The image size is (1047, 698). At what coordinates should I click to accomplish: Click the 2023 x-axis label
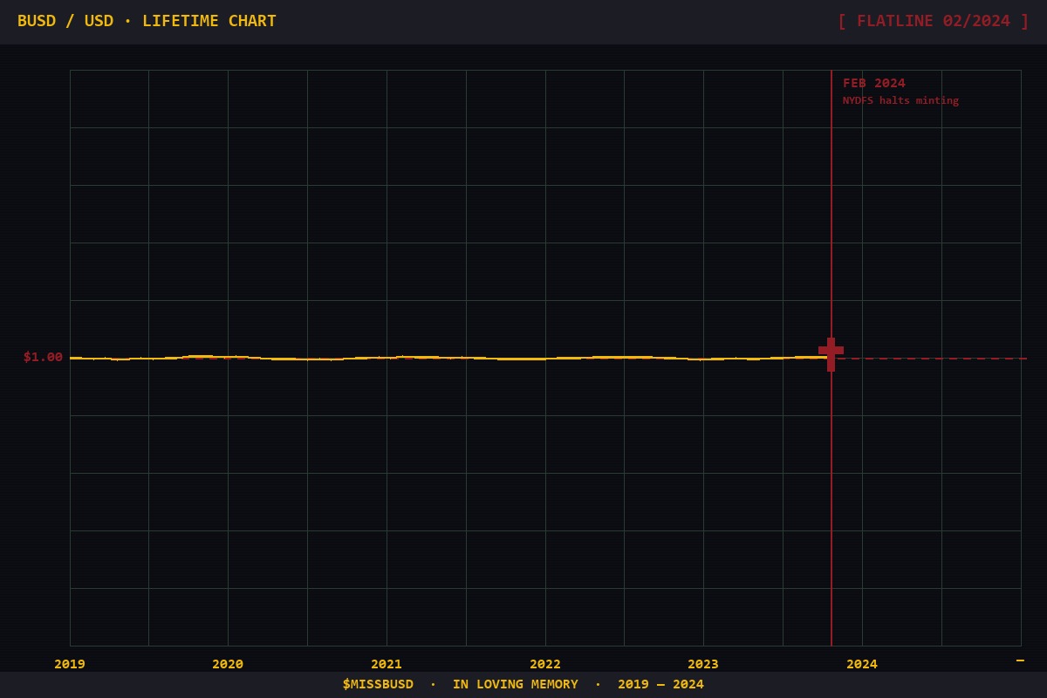[703, 664]
